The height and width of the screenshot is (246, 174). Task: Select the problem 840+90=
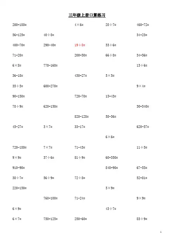(112, 168)
